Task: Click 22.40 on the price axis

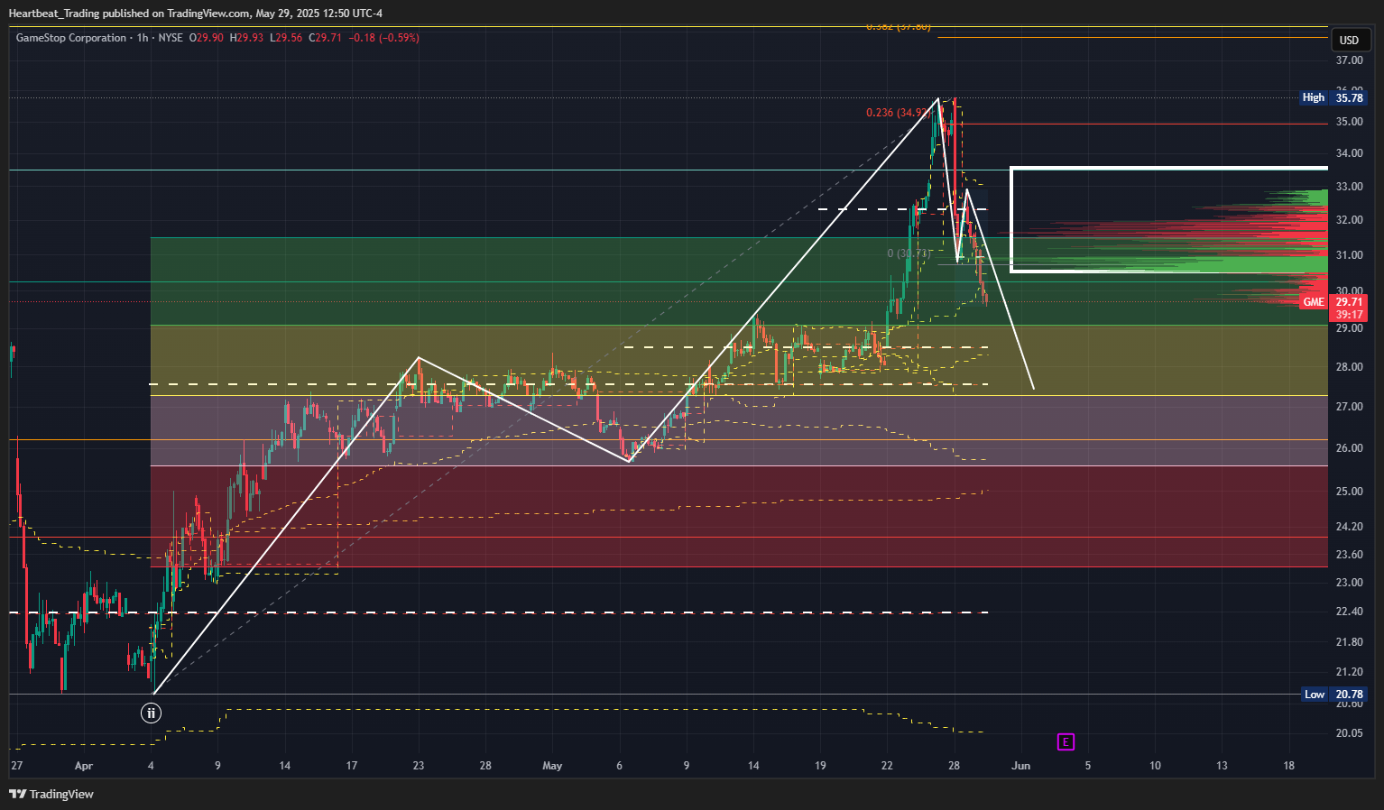Action: (1349, 612)
